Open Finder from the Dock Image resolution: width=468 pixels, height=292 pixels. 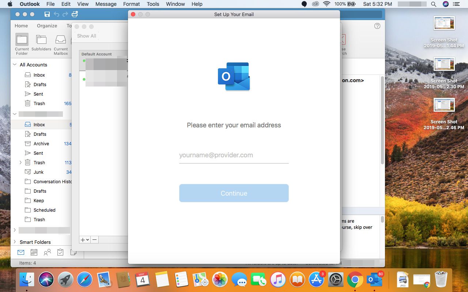coord(27,280)
